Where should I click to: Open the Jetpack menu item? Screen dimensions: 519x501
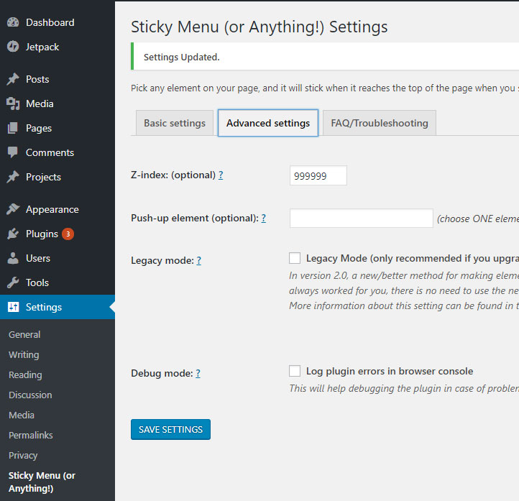pos(58,47)
